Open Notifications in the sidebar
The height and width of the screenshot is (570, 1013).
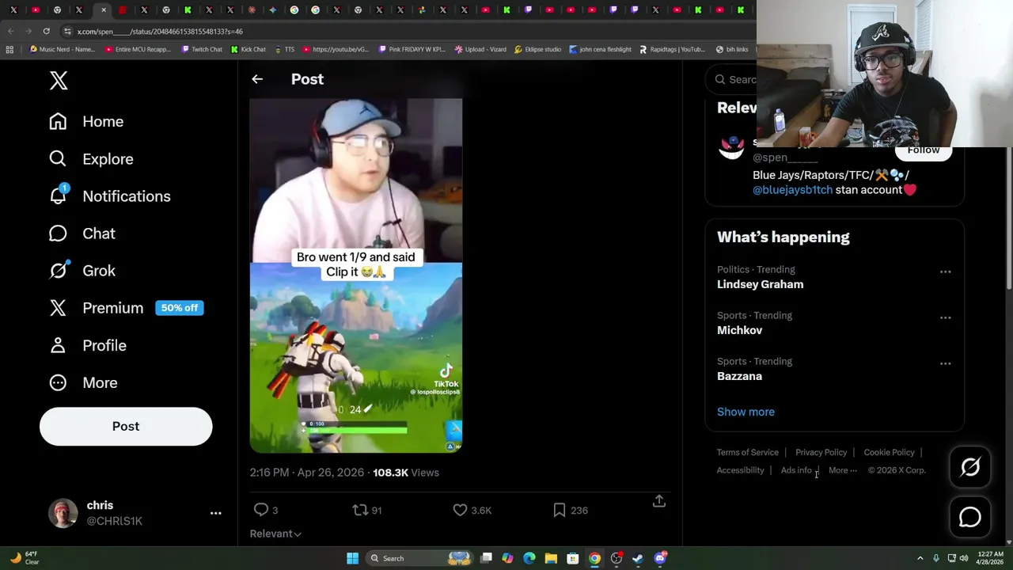click(109, 196)
